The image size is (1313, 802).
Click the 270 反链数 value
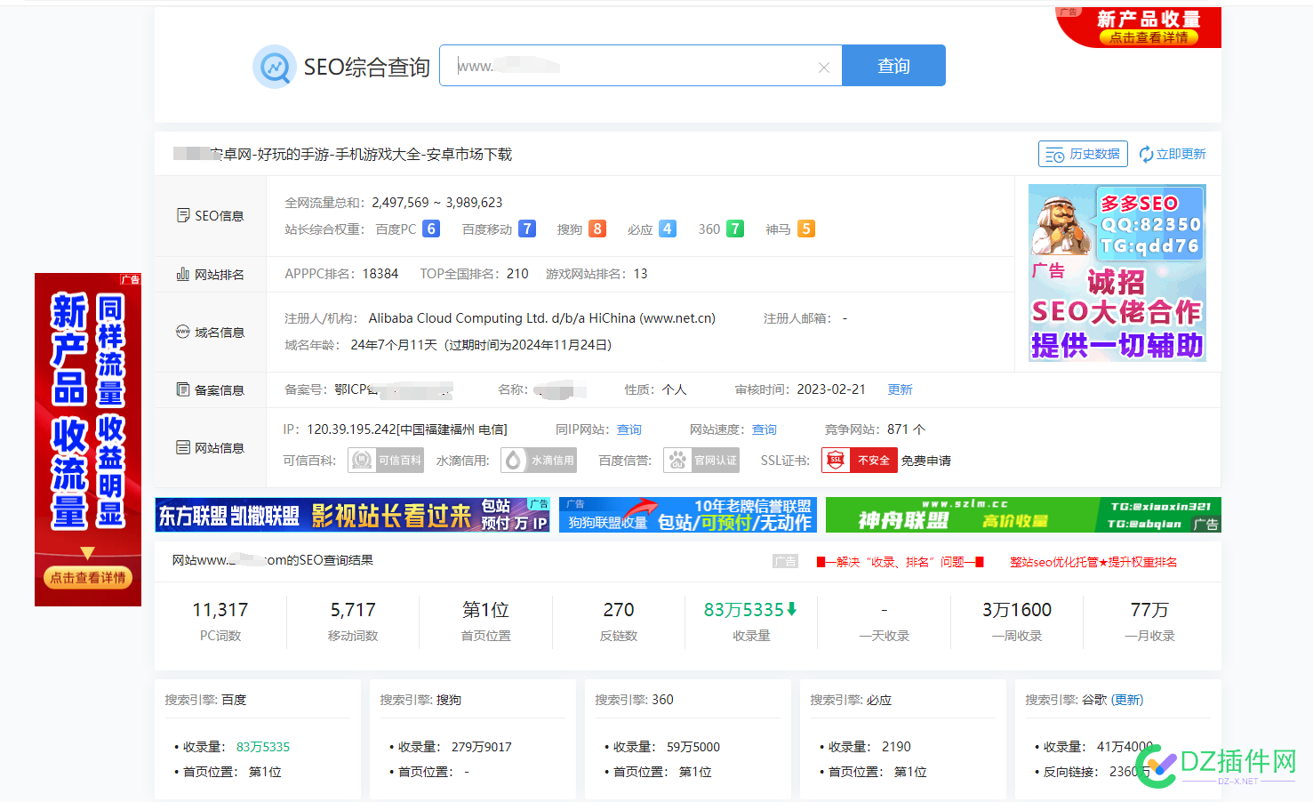pyautogui.click(x=619, y=610)
